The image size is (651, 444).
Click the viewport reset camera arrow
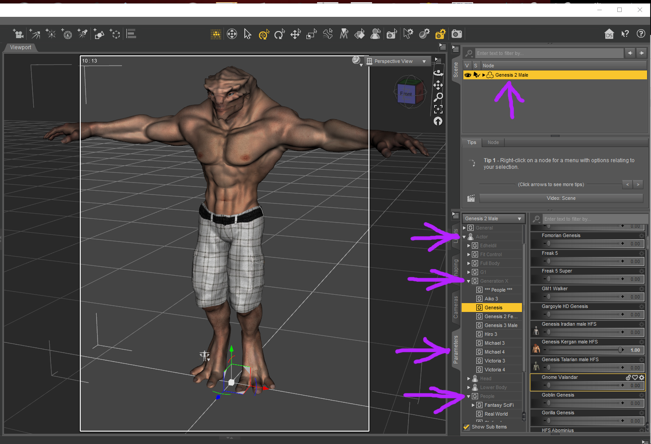tap(438, 121)
